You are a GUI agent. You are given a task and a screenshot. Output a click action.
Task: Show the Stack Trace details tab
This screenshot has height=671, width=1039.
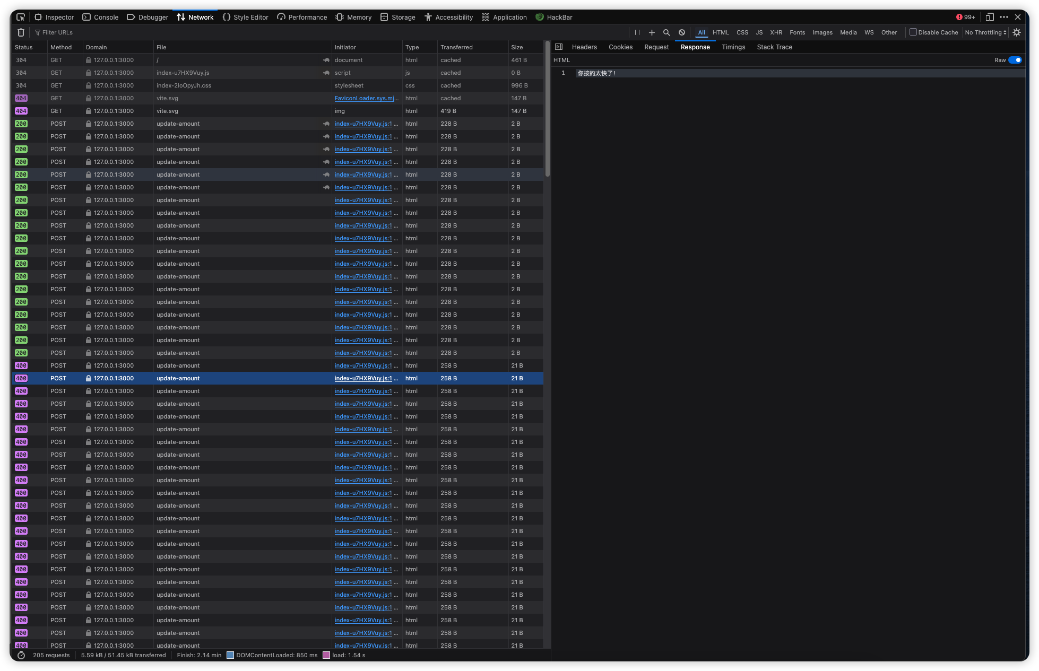[x=774, y=47]
